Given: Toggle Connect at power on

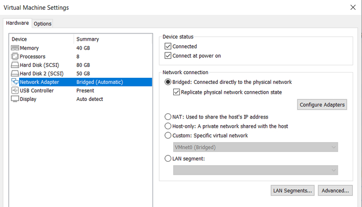Looking at the screenshot, I should (x=168, y=56).
